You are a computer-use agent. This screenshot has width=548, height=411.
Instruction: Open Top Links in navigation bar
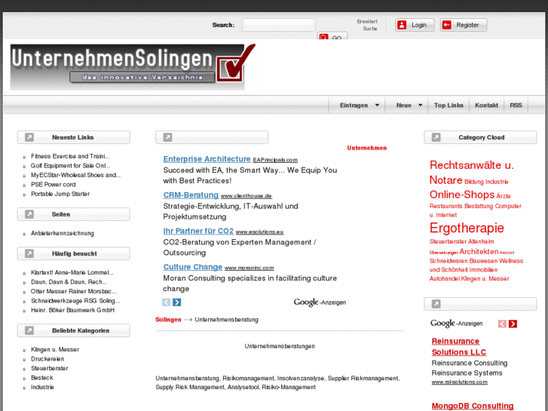[449, 106]
